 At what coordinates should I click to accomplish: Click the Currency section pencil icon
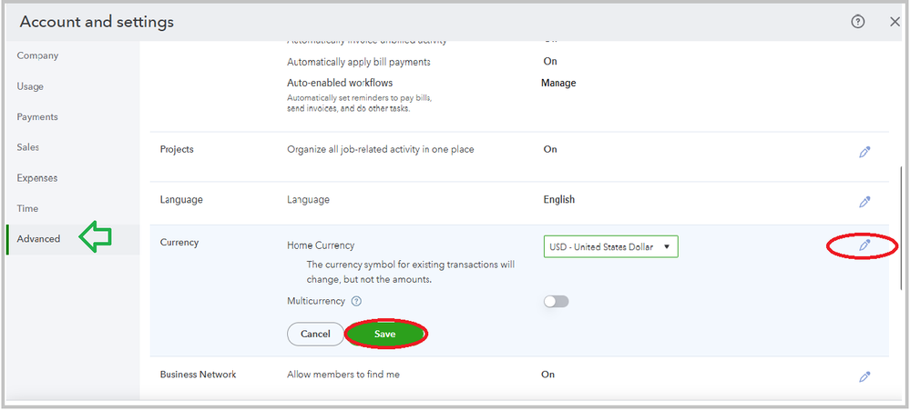click(864, 245)
